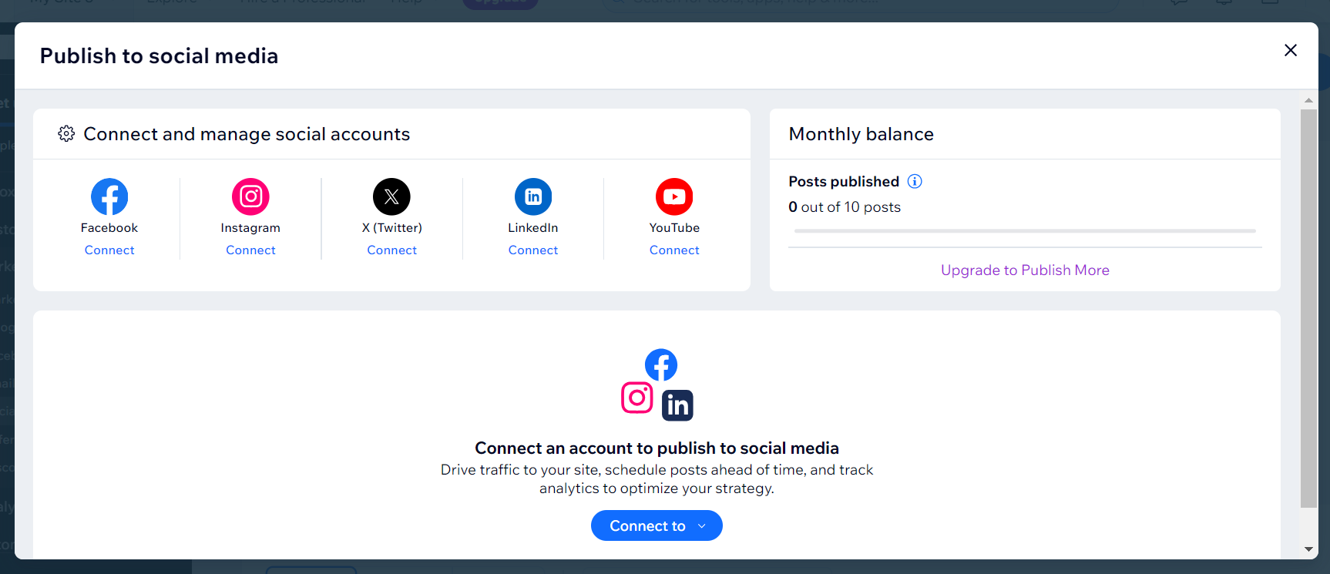Click the posts published progress bar

click(x=1024, y=230)
